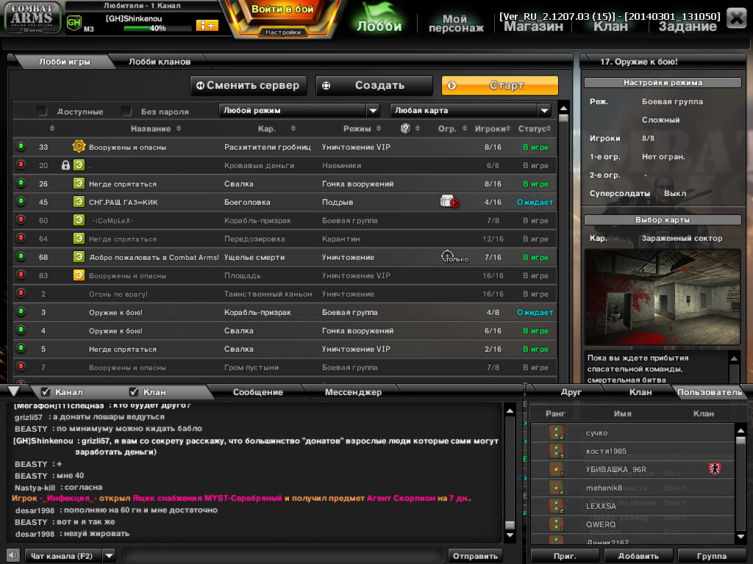Click the green badge icon of room 45
This screenshot has height=564, width=753.
pyautogui.click(x=79, y=201)
